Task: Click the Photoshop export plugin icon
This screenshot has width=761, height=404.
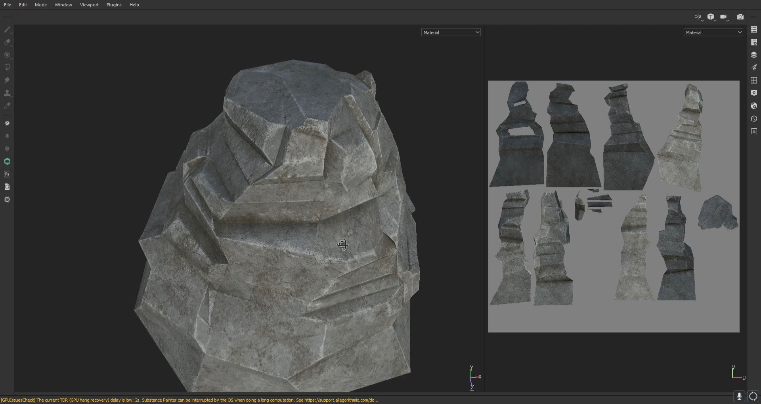Action: click(x=7, y=174)
